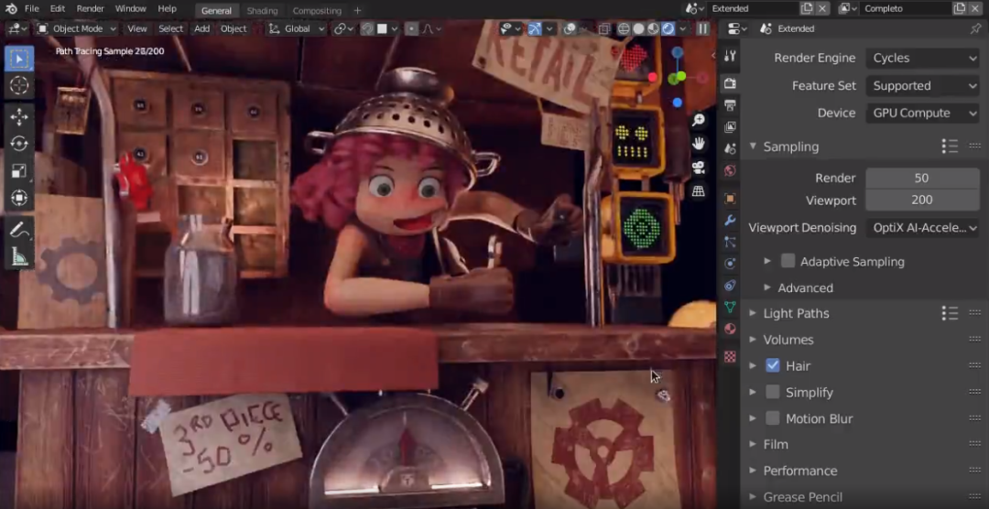Switch to the Compositing workspace tab

click(x=317, y=11)
